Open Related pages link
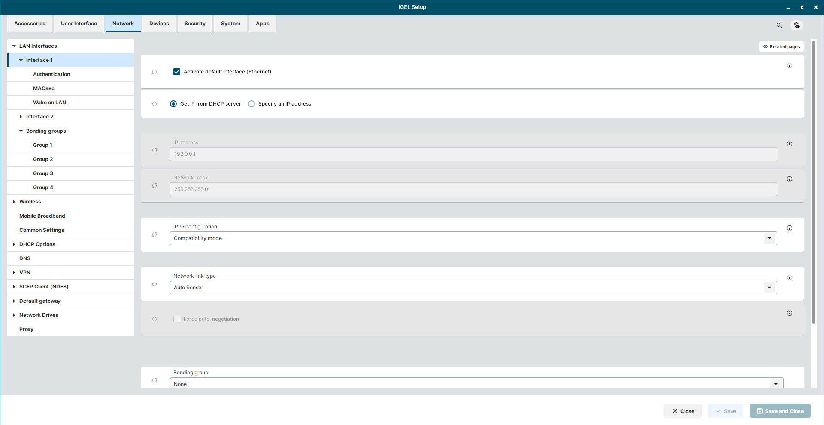Image resolution: width=824 pixels, height=425 pixels. click(781, 46)
